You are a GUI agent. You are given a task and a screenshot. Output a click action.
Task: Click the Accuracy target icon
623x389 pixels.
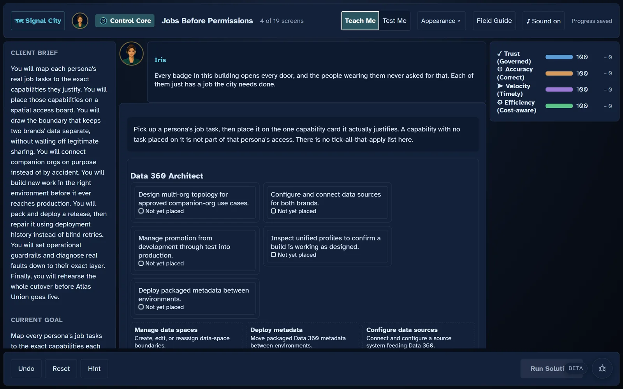500,69
